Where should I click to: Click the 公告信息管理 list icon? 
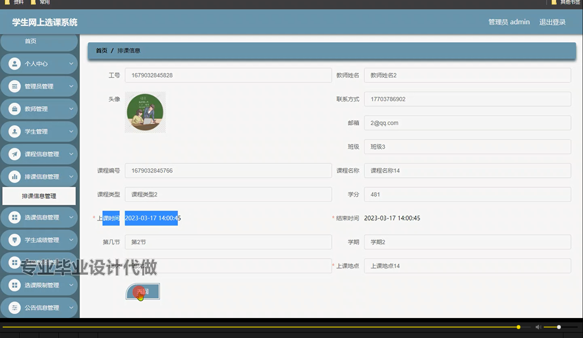(14, 307)
